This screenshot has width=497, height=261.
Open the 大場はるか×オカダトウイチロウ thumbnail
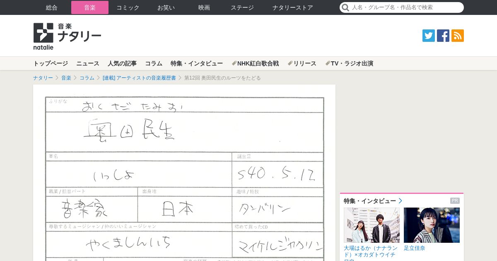(372, 225)
